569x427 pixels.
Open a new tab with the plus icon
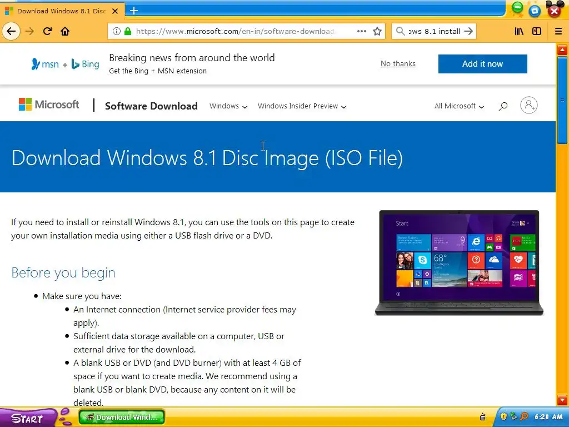pyautogui.click(x=134, y=11)
